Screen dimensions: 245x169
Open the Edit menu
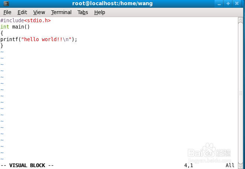[22, 12]
